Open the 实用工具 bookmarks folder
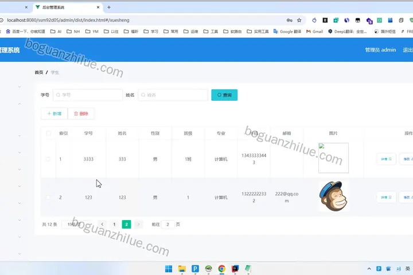 click(258, 32)
